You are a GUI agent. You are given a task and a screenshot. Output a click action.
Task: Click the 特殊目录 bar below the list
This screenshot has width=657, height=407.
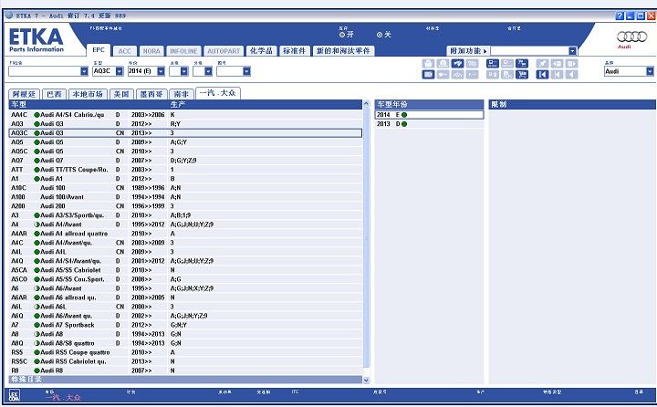(185, 380)
